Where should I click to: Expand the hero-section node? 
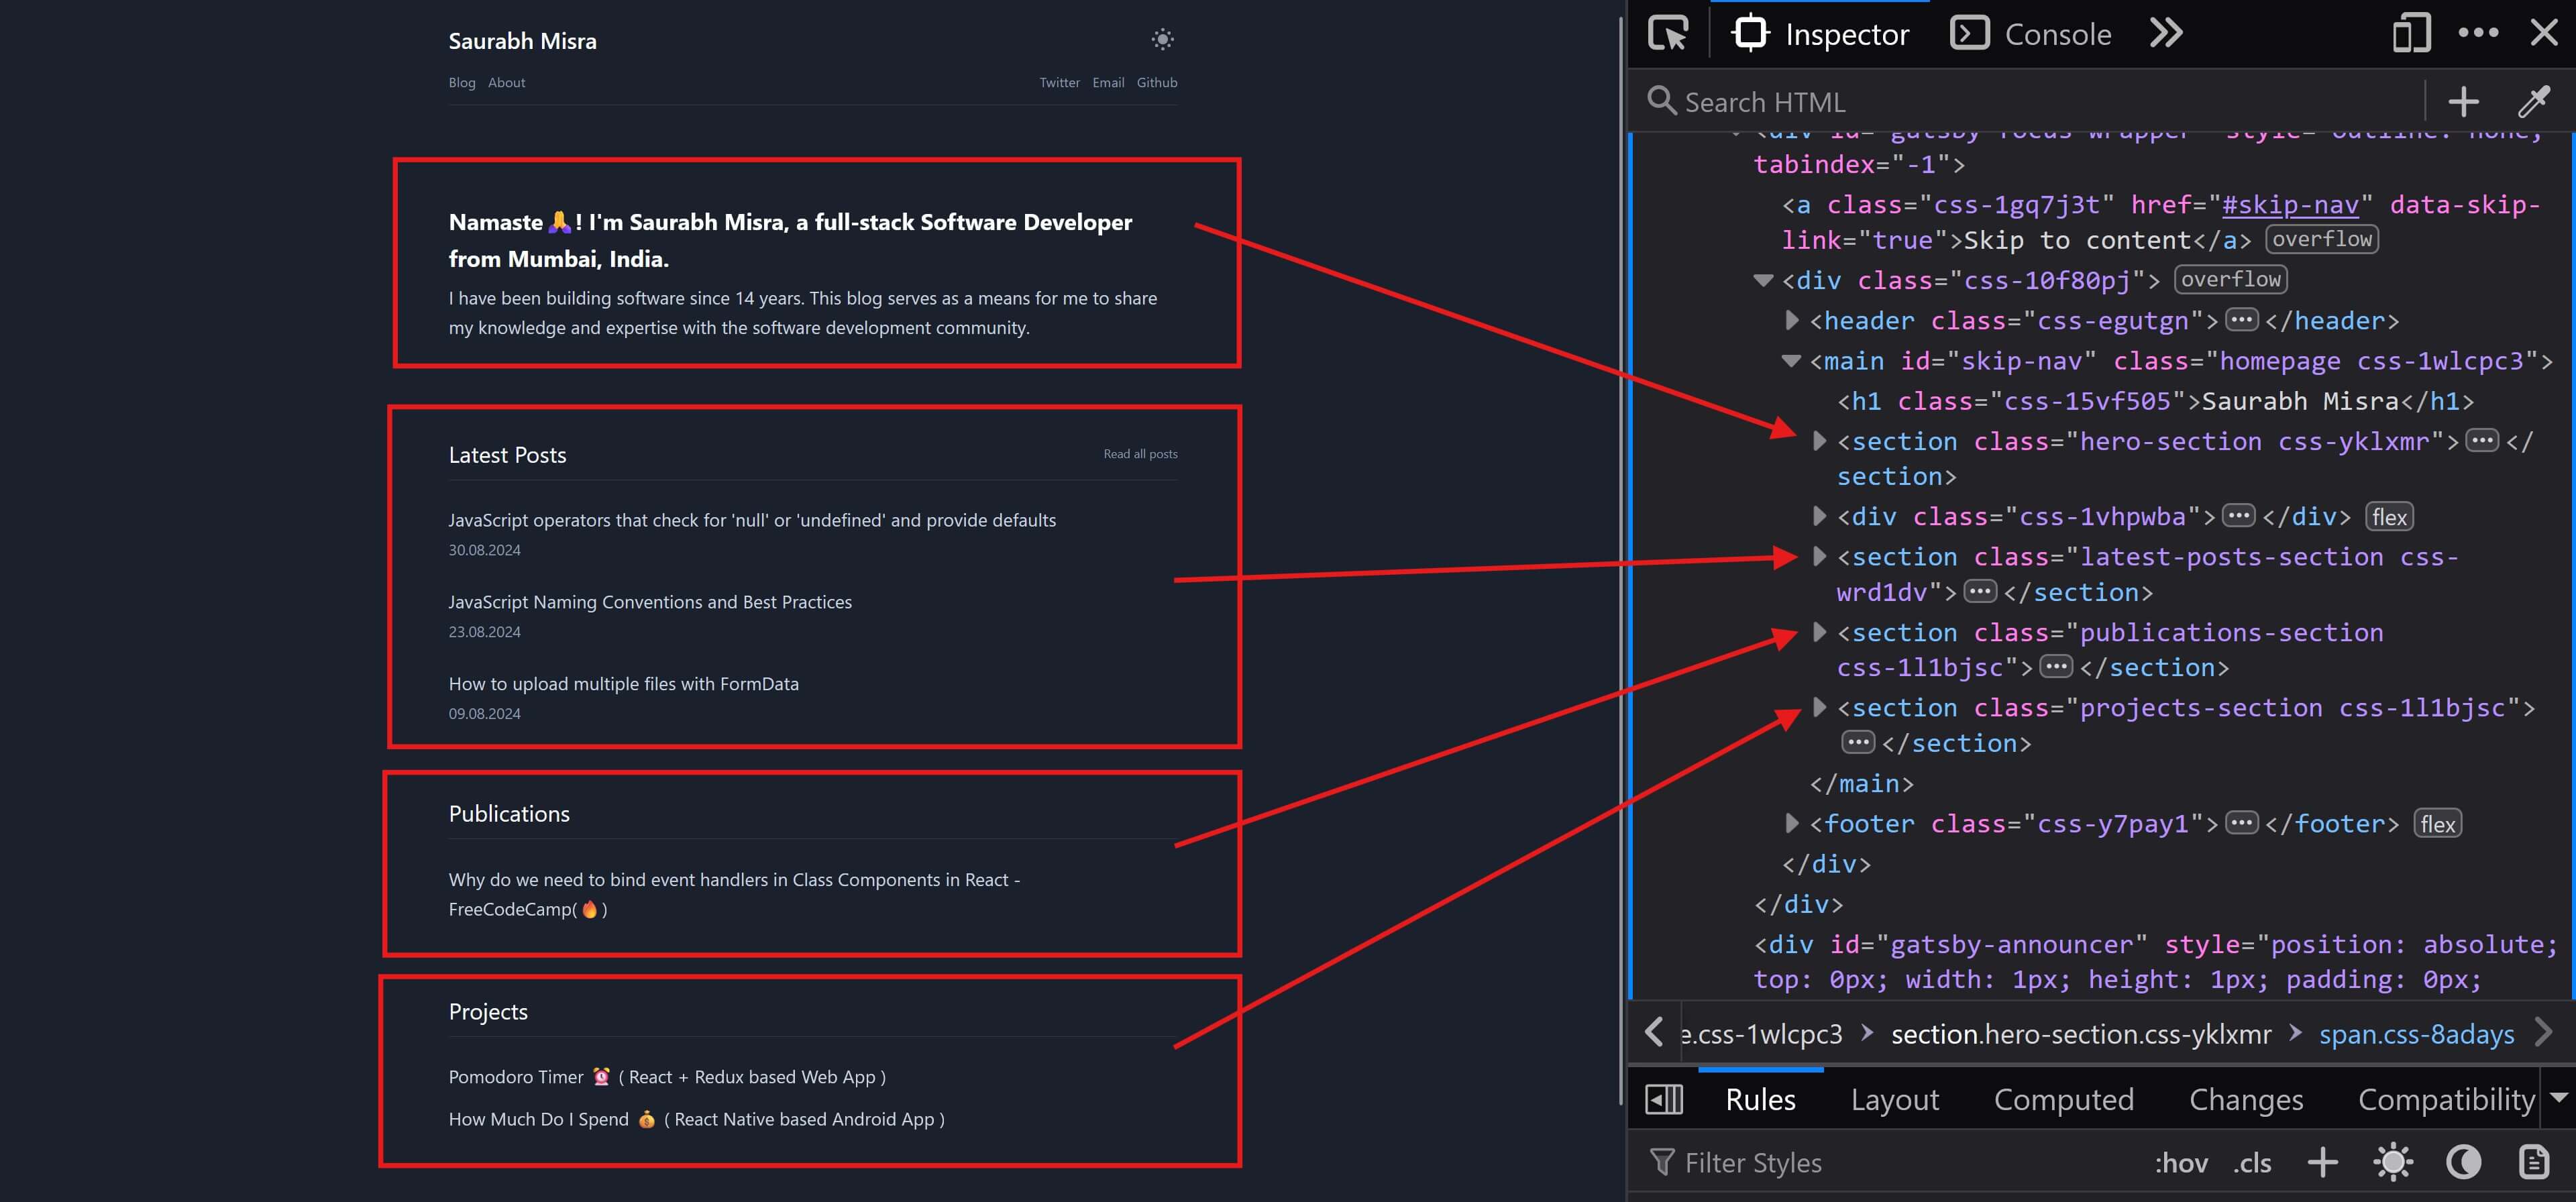[1820, 441]
